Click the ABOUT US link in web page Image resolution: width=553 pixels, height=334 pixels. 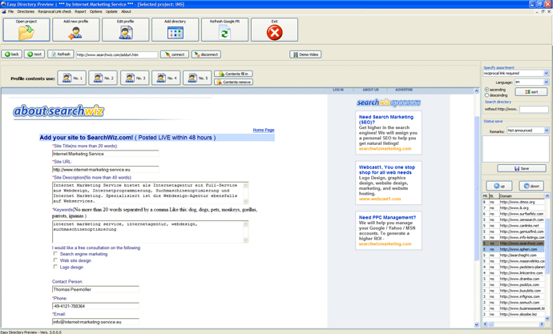tap(370, 90)
